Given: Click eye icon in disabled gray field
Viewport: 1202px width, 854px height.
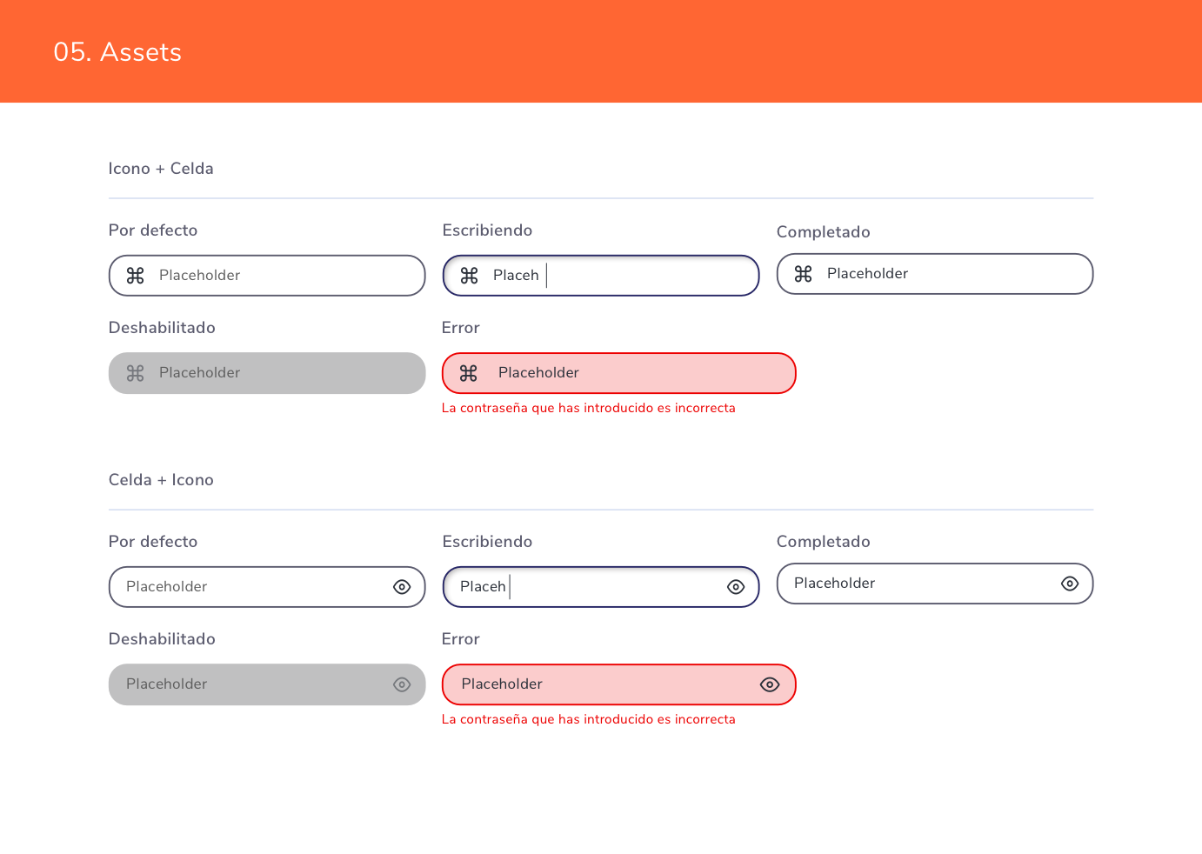Looking at the screenshot, I should click(x=402, y=684).
